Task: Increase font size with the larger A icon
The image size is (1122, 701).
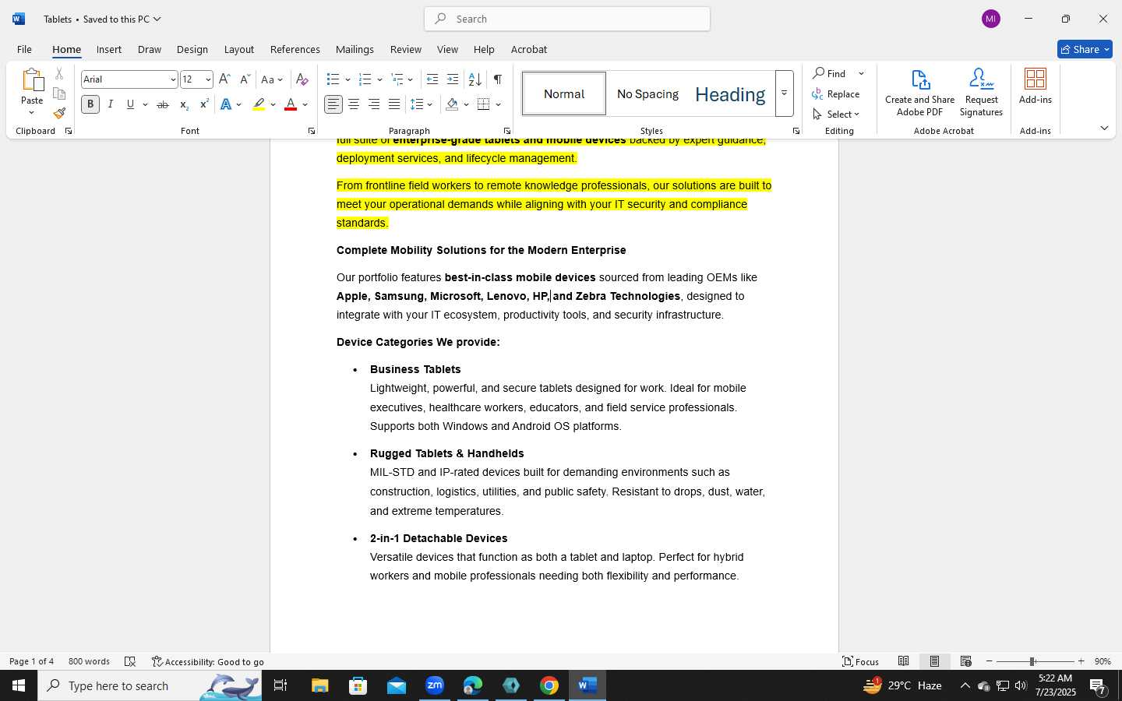Action: (x=224, y=79)
